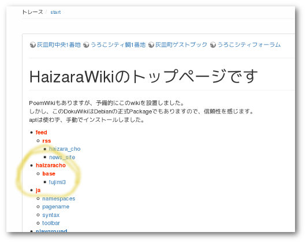
Task: Open the toolbar page link
Action: [x=51, y=223]
